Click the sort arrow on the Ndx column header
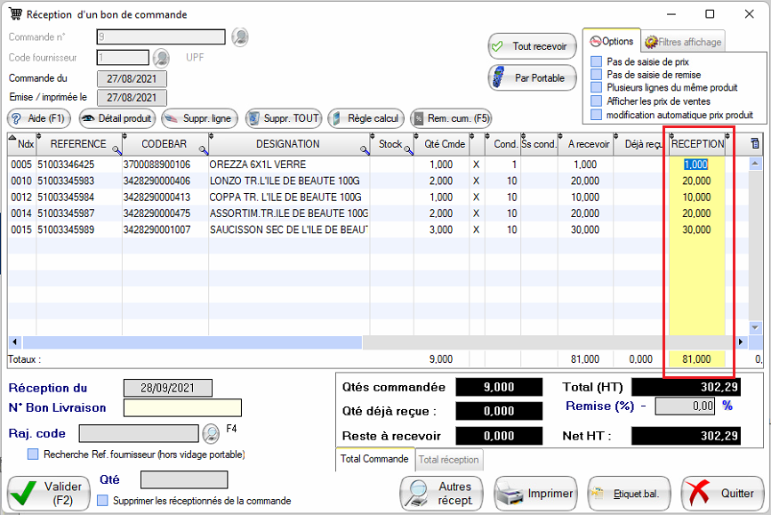 [12, 138]
